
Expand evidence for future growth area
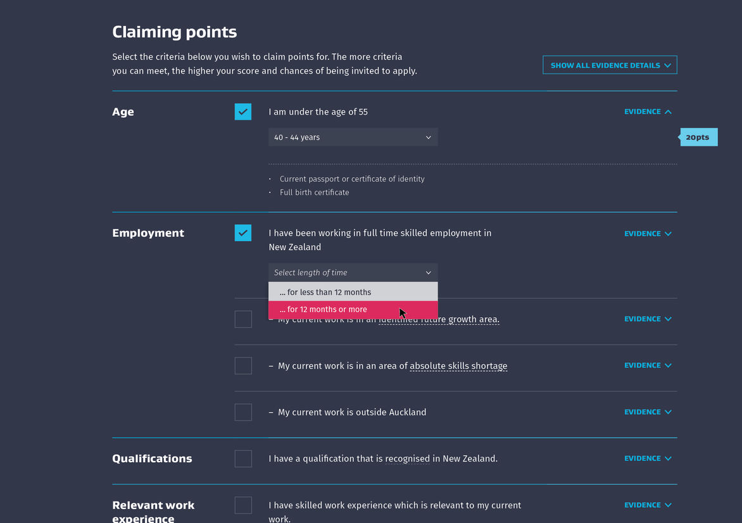648,319
